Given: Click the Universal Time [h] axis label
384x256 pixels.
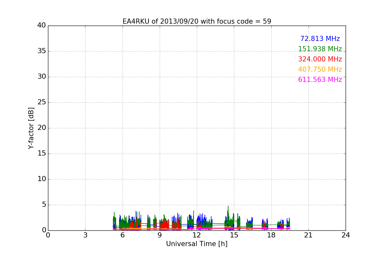Looking at the screenshot, I should pos(197,244).
